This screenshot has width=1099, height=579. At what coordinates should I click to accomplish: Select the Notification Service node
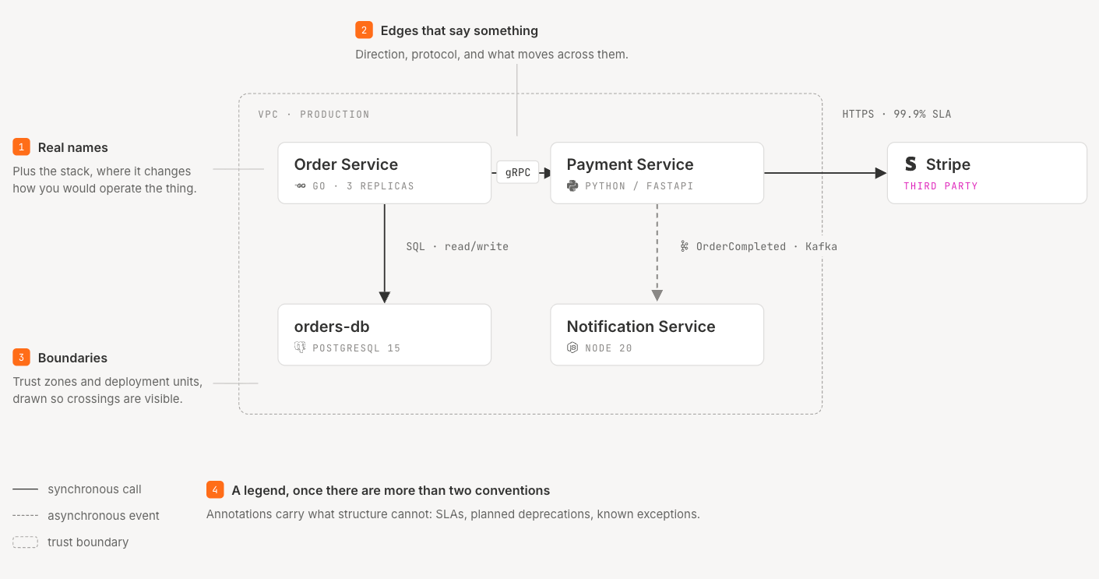[x=657, y=334]
